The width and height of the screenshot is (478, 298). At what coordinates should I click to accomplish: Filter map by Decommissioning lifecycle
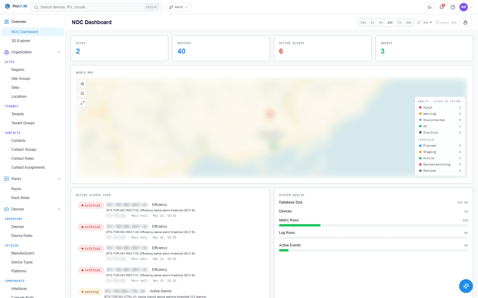click(440, 164)
